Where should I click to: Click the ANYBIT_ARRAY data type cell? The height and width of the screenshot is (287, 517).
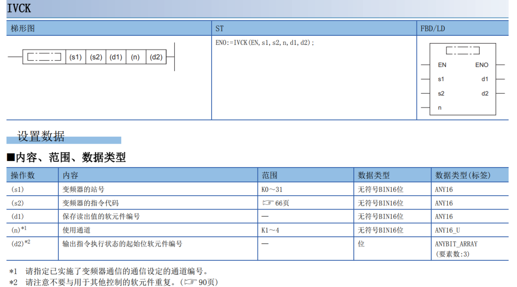(x=456, y=244)
